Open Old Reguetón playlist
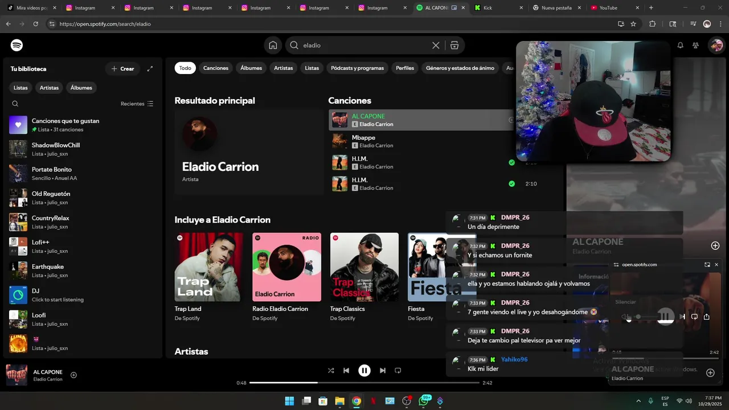Image resolution: width=729 pixels, height=410 pixels. 83,198
